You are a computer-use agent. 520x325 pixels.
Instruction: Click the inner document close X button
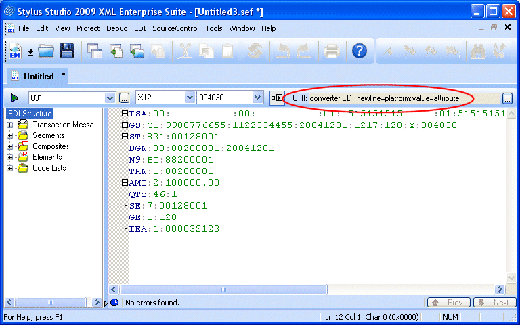(x=508, y=28)
